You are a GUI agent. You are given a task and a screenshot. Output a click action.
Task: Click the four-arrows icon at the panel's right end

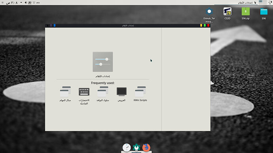click(x=270, y=2)
